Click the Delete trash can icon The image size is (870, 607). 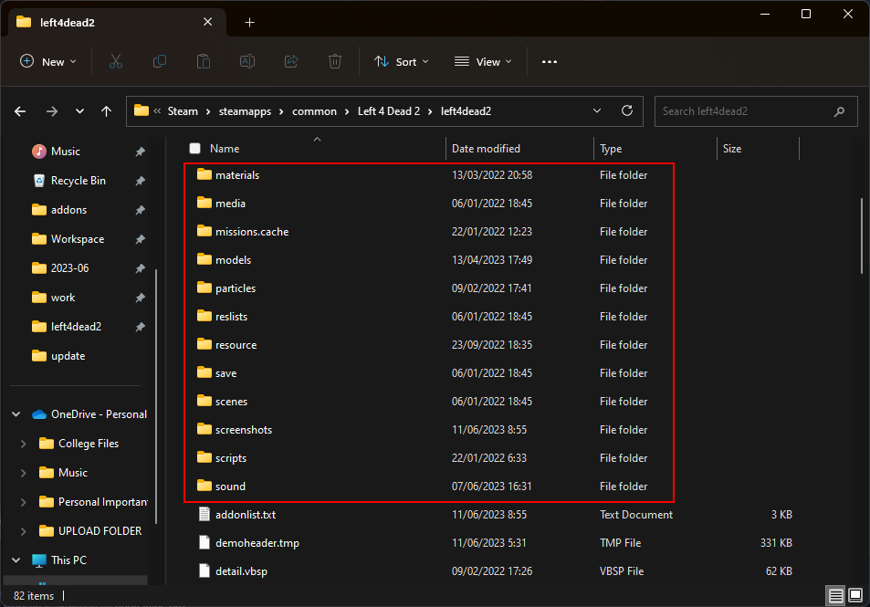coord(334,61)
